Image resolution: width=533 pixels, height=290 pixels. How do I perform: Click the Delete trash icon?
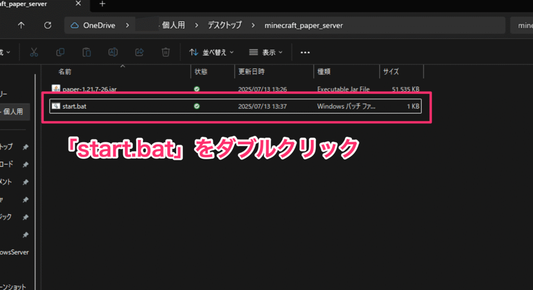[166, 53]
